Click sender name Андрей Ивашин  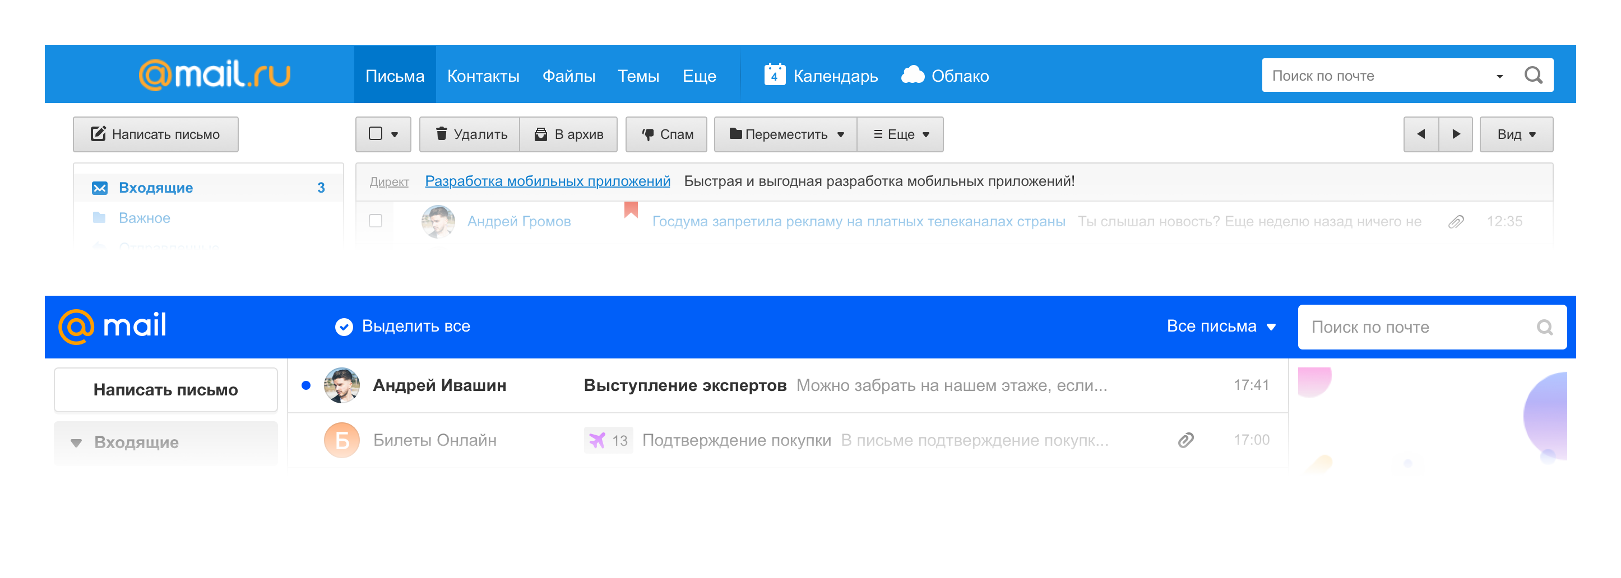tap(439, 385)
